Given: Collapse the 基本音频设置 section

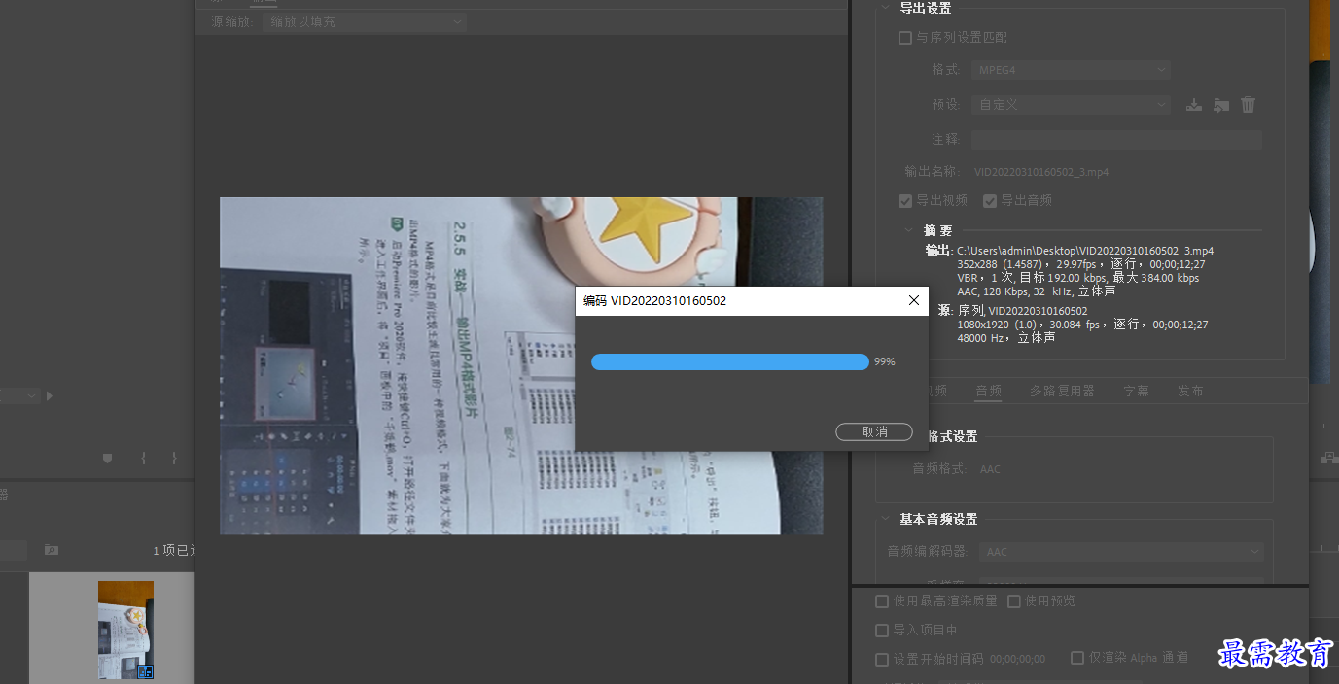Looking at the screenshot, I should [x=885, y=520].
